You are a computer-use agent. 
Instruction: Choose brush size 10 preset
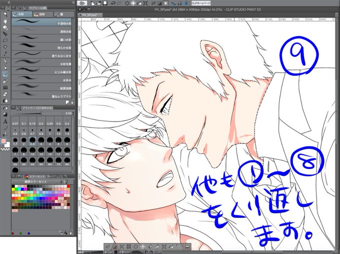point(32,151)
